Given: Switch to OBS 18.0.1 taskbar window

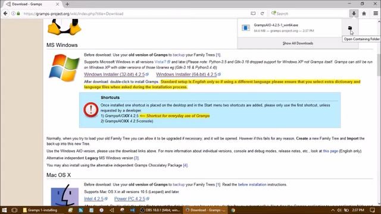Looking at the screenshot, I should pos(160,210).
